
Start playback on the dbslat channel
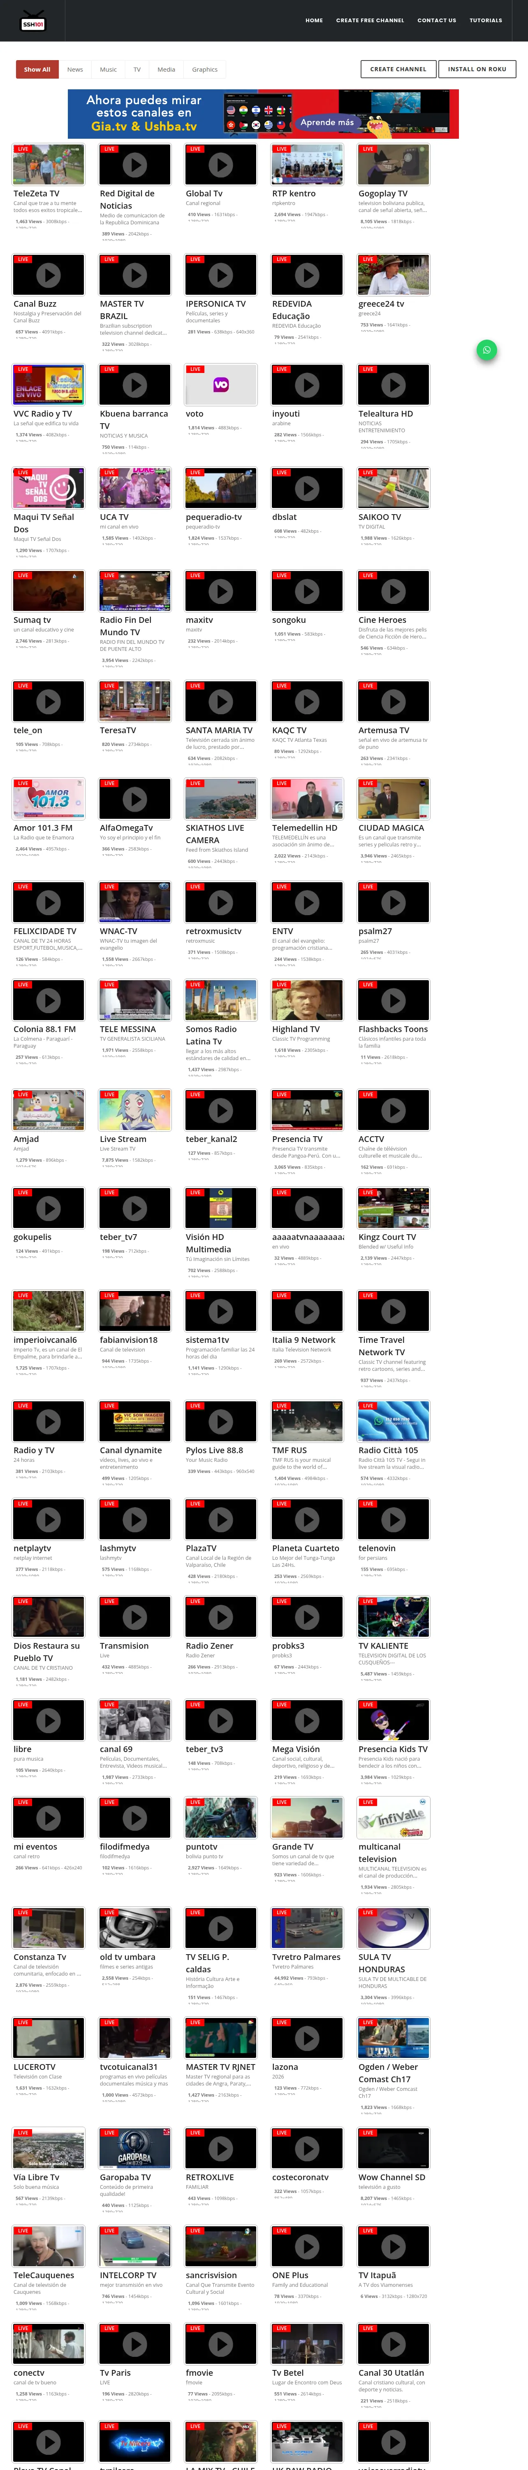click(307, 488)
